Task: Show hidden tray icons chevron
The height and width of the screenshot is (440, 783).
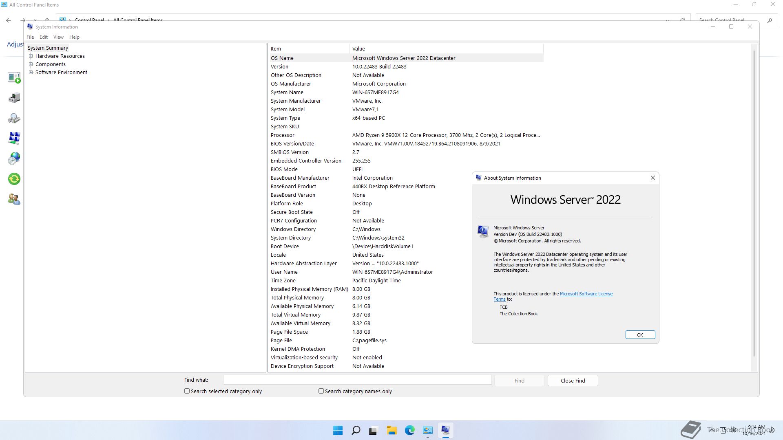Action: point(712,430)
